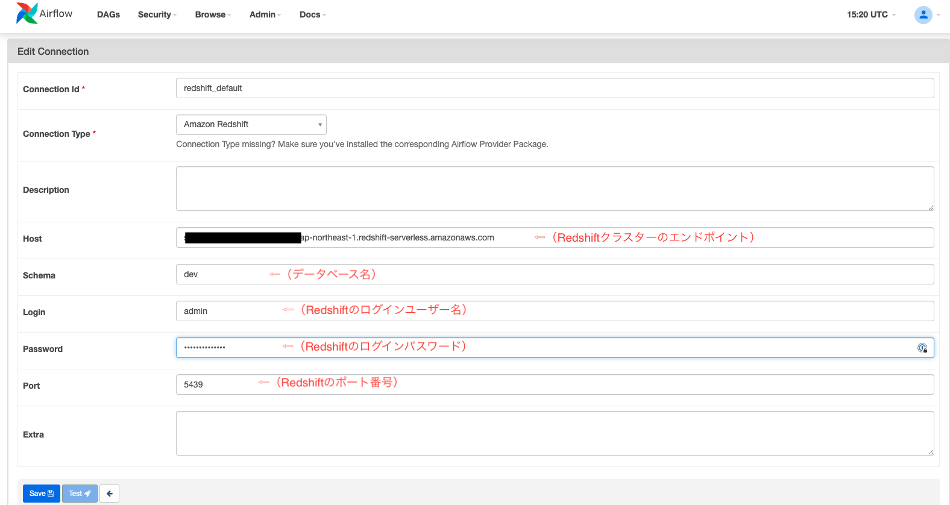Click the password manager icon in Password field
The image size is (950, 505).
pos(922,348)
